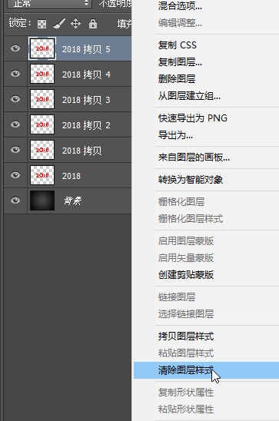Hide the 2018 拷贝 4 layer
Screen dimensions: 279x421
click(x=15, y=74)
